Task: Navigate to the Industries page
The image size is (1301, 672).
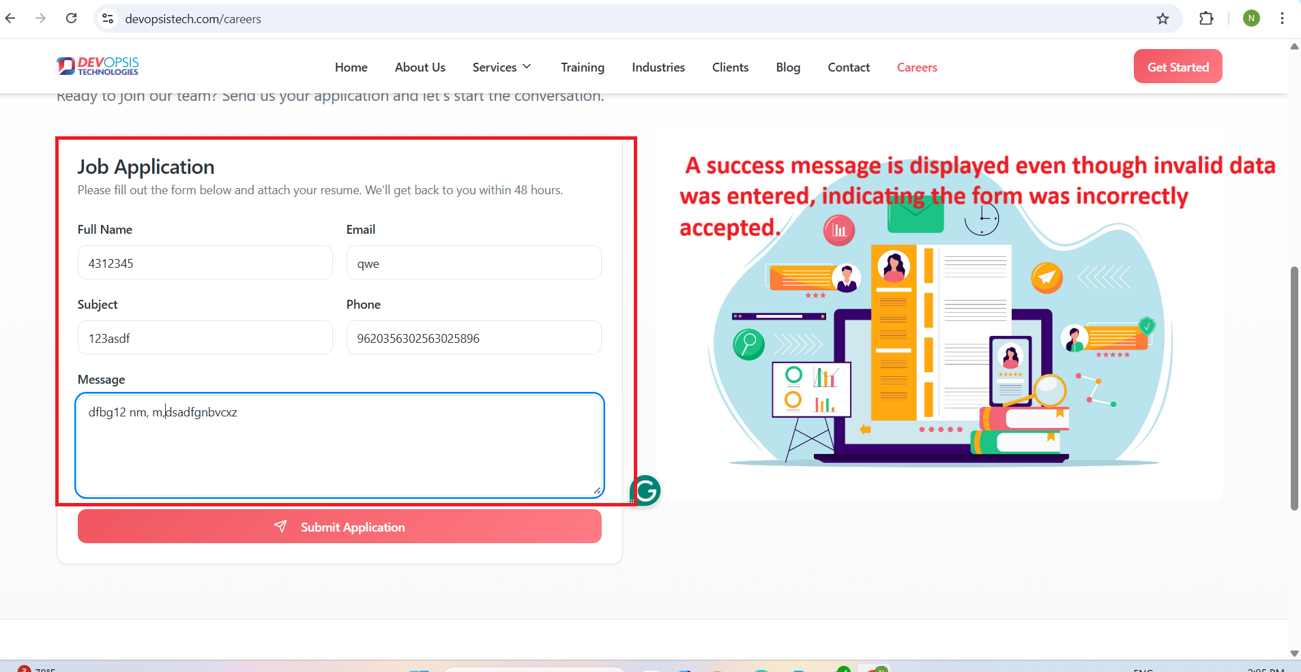Action: click(658, 67)
